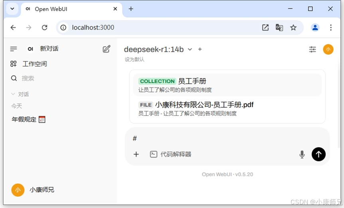Go back to the previous page
Viewport: 344px width, 208px height.
13,28
